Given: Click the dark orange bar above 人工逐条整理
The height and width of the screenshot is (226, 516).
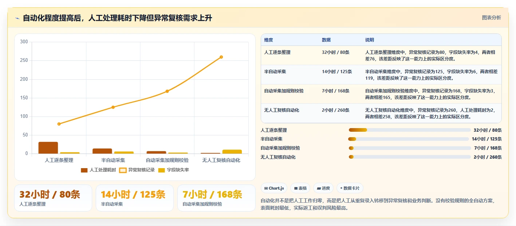Looking at the screenshot, I should 48,148.
